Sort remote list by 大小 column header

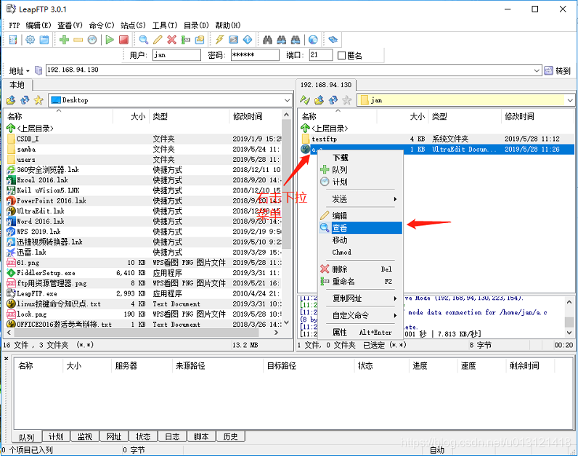point(402,116)
